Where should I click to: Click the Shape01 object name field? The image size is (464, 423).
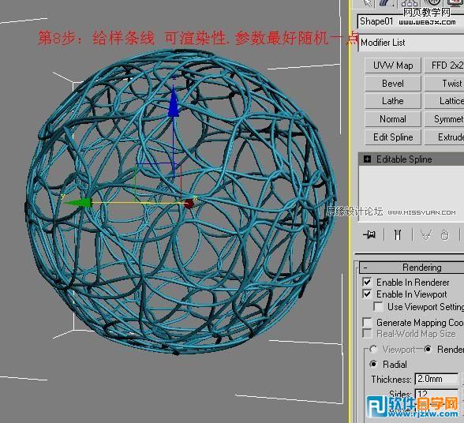pyautogui.click(x=410, y=21)
